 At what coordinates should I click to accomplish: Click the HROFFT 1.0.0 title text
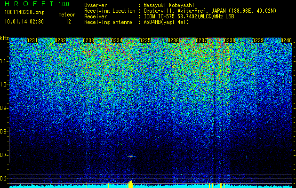pos(37,4)
